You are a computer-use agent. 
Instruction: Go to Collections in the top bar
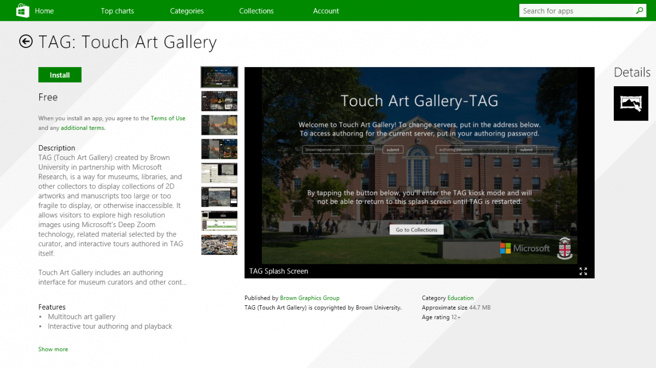(256, 11)
